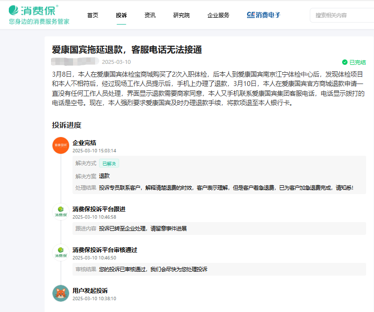This screenshot has width=374, height=312.
Task: Open 企业服务 menu item
Action: (218, 15)
